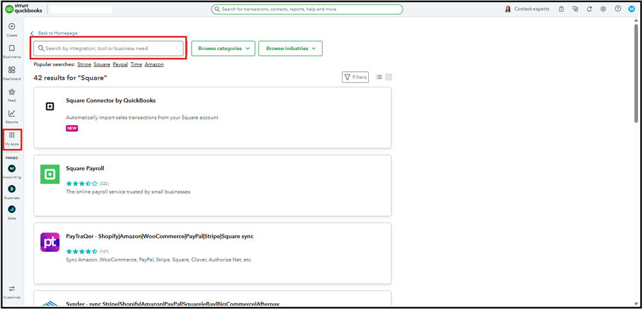Click the page vertical scrollbar
The height and width of the screenshot is (309, 642).
coord(636,74)
